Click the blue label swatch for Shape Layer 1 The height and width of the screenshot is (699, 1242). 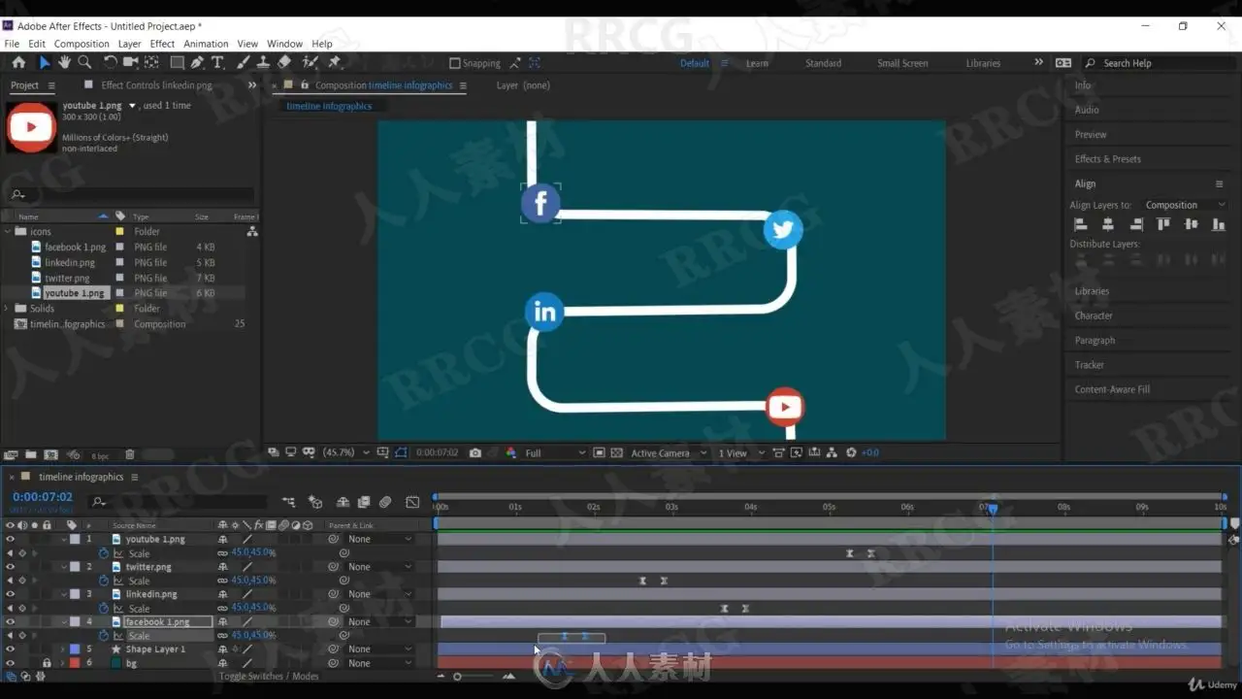click(75, 649)
